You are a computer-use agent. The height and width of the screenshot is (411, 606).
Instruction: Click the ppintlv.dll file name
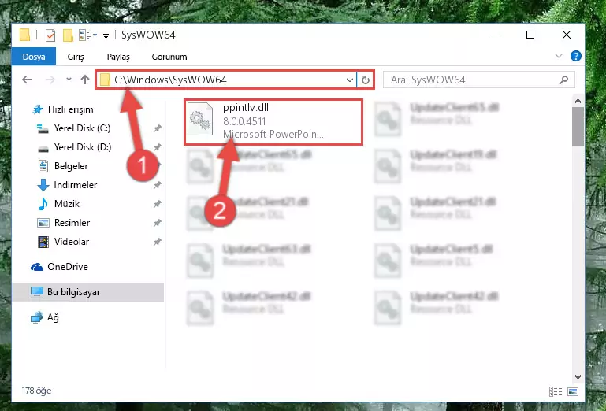pyautogui.click(x=246, y=108)
